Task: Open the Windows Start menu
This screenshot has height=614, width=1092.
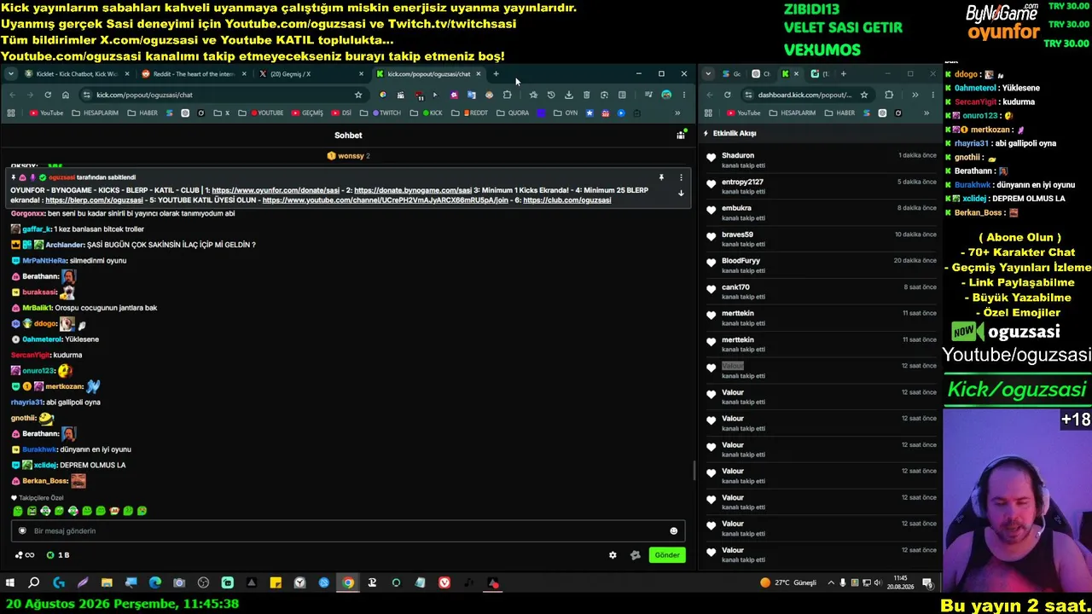Action: (x=10, y=583)
